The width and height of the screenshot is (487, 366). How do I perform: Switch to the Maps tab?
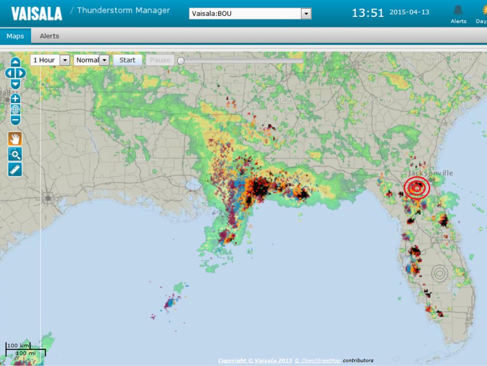(15, 36)
